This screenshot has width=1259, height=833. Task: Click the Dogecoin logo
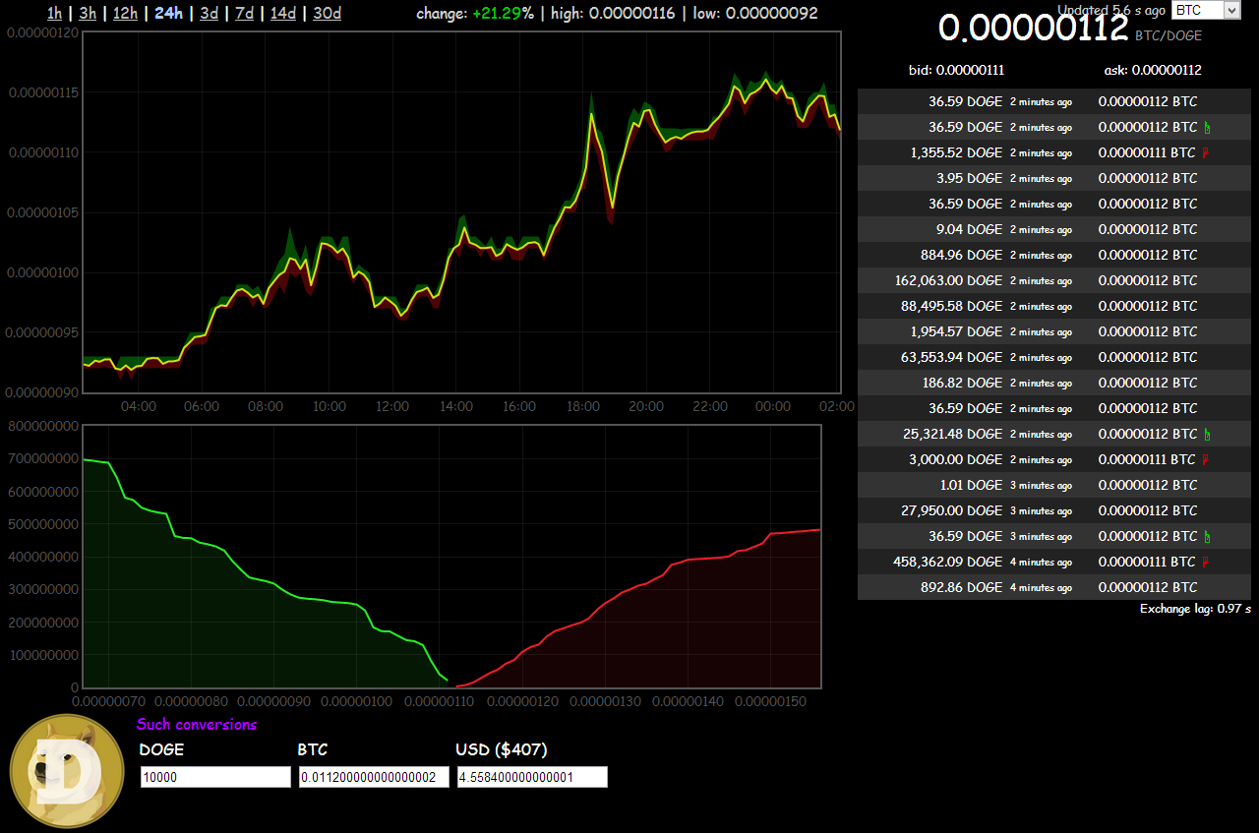point(67,771)
